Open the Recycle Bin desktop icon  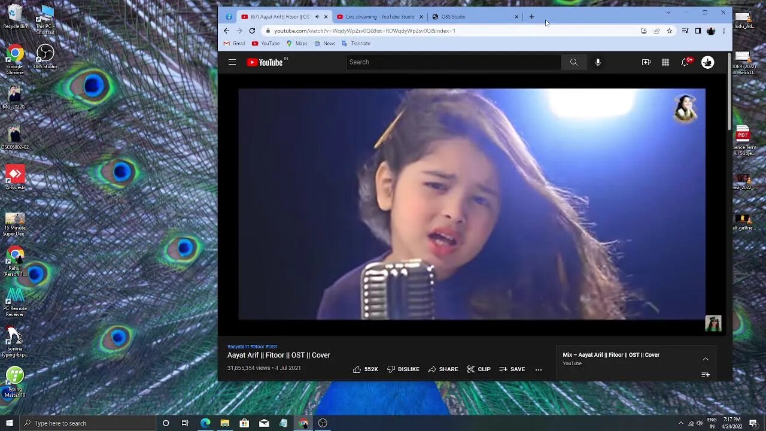[x=15, y=17]
